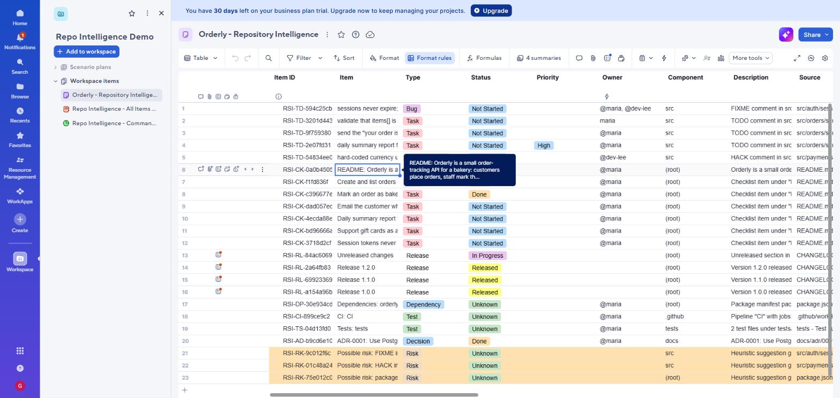
Task: Open the forms toolbar dropdown arrow
Action: [x=651, y=58]
